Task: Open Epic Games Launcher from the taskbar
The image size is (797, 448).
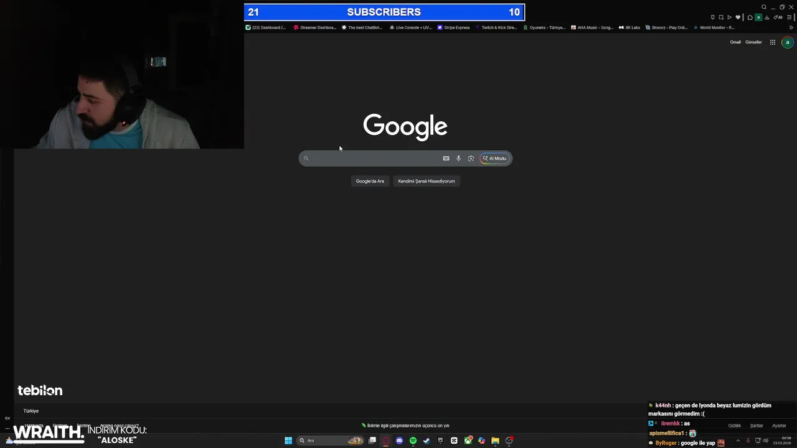Action: click(441, 441)
